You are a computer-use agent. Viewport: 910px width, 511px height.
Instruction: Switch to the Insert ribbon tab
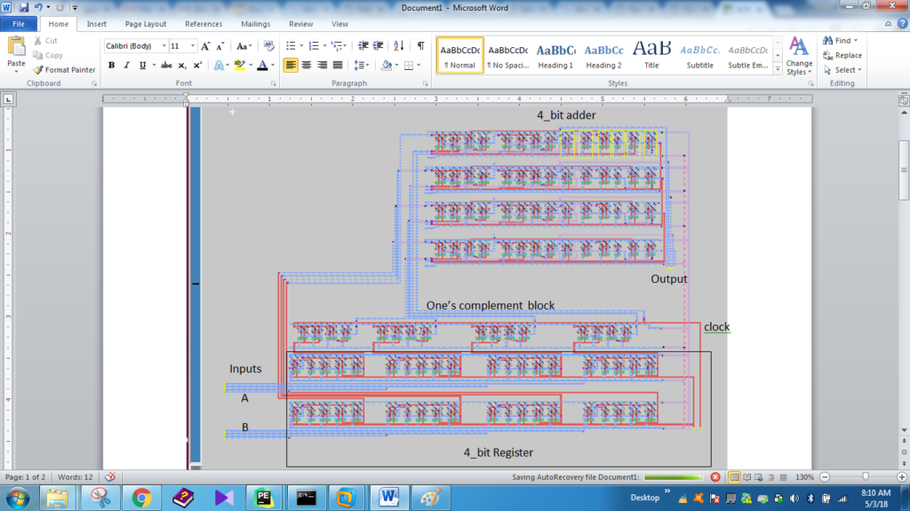coord(96,24)
